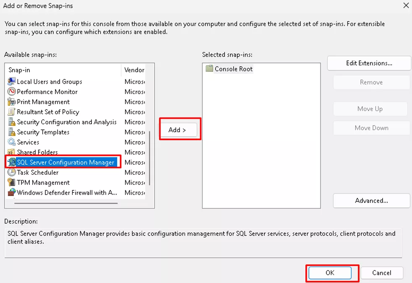Image resolution: width=412 pixels, height=283 pixels.
Task: Click the Vendor column header
Action: [134, 70]
